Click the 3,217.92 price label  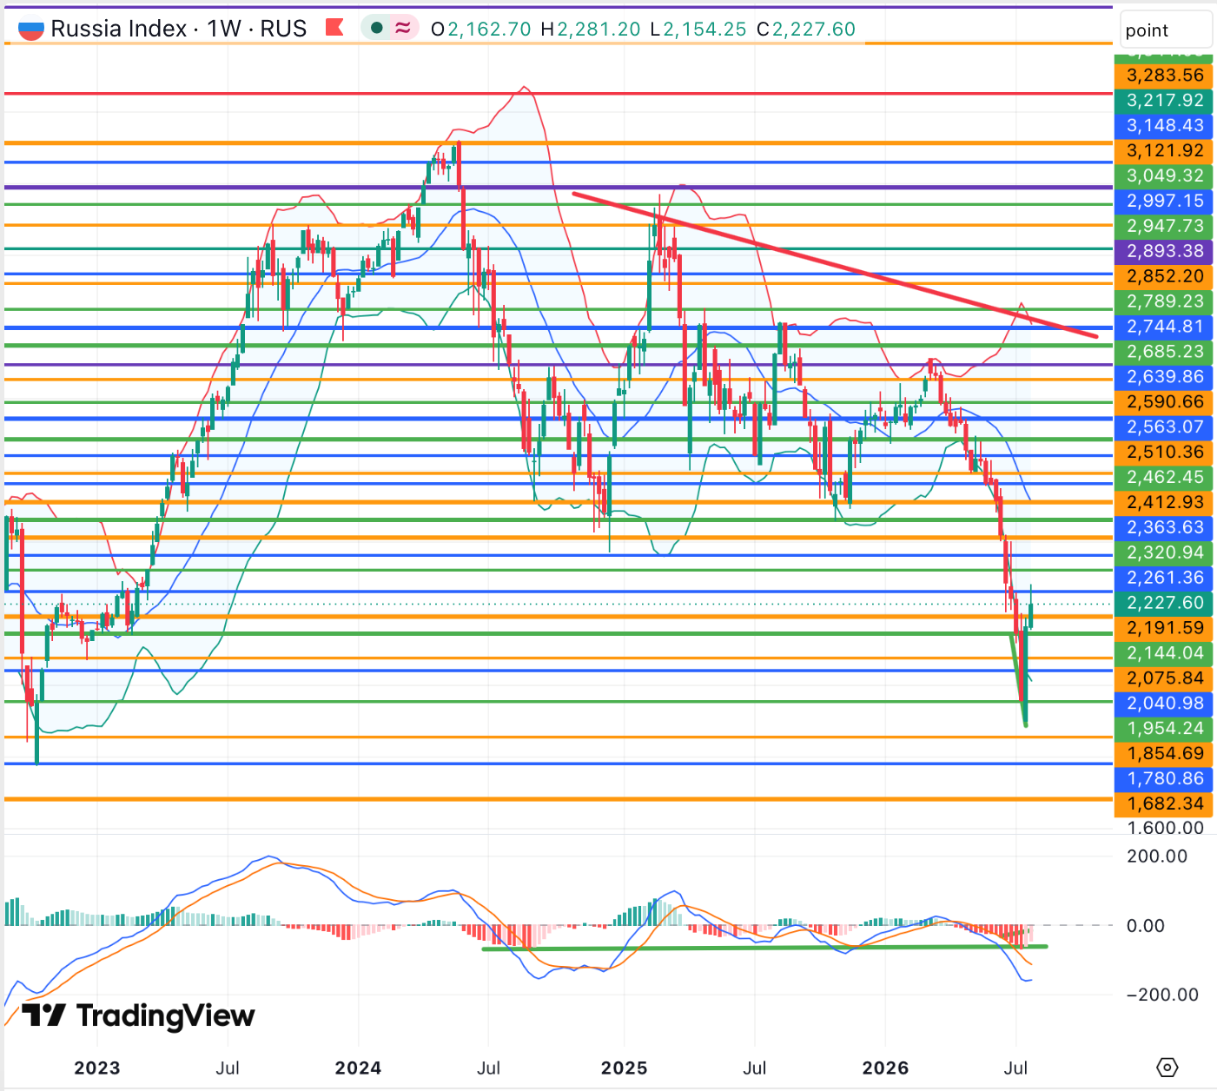(1164, 101)
